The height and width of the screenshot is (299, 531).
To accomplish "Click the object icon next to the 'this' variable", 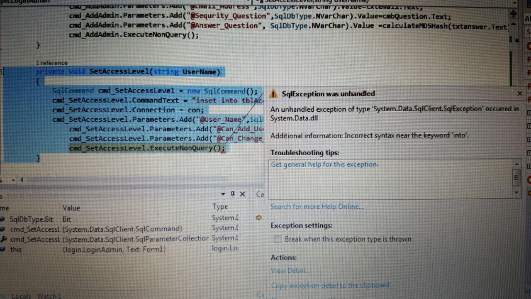I will click(x=3, y=249).
